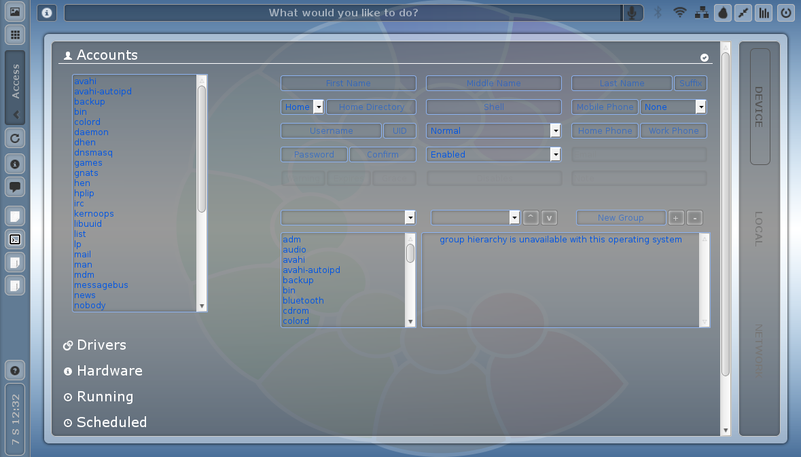
Task: Open the app grid icon in sidebar
Action: point(15,35)
